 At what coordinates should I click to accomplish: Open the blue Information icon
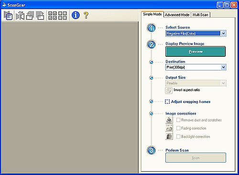point(76,15)
